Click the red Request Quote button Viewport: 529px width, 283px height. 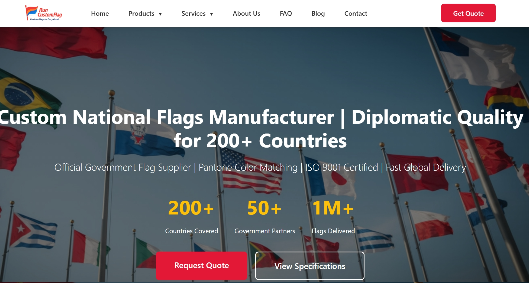[201, 265]
